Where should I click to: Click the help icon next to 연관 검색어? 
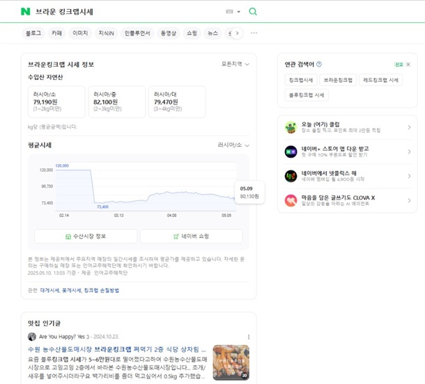(x=319, y=64)
